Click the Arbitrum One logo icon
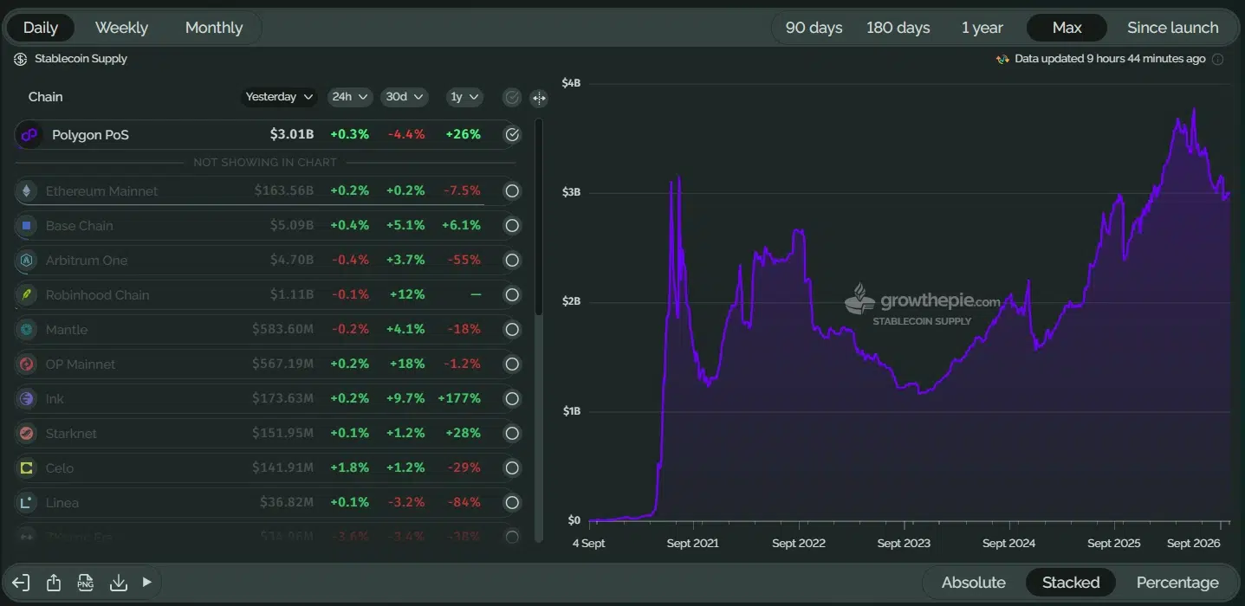The image size is (1245, 606). (27, 261)
